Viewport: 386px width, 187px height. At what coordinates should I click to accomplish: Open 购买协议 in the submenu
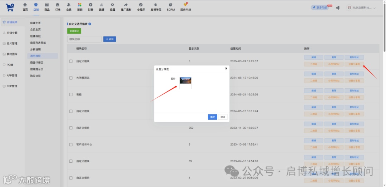(x=35, y=76)
